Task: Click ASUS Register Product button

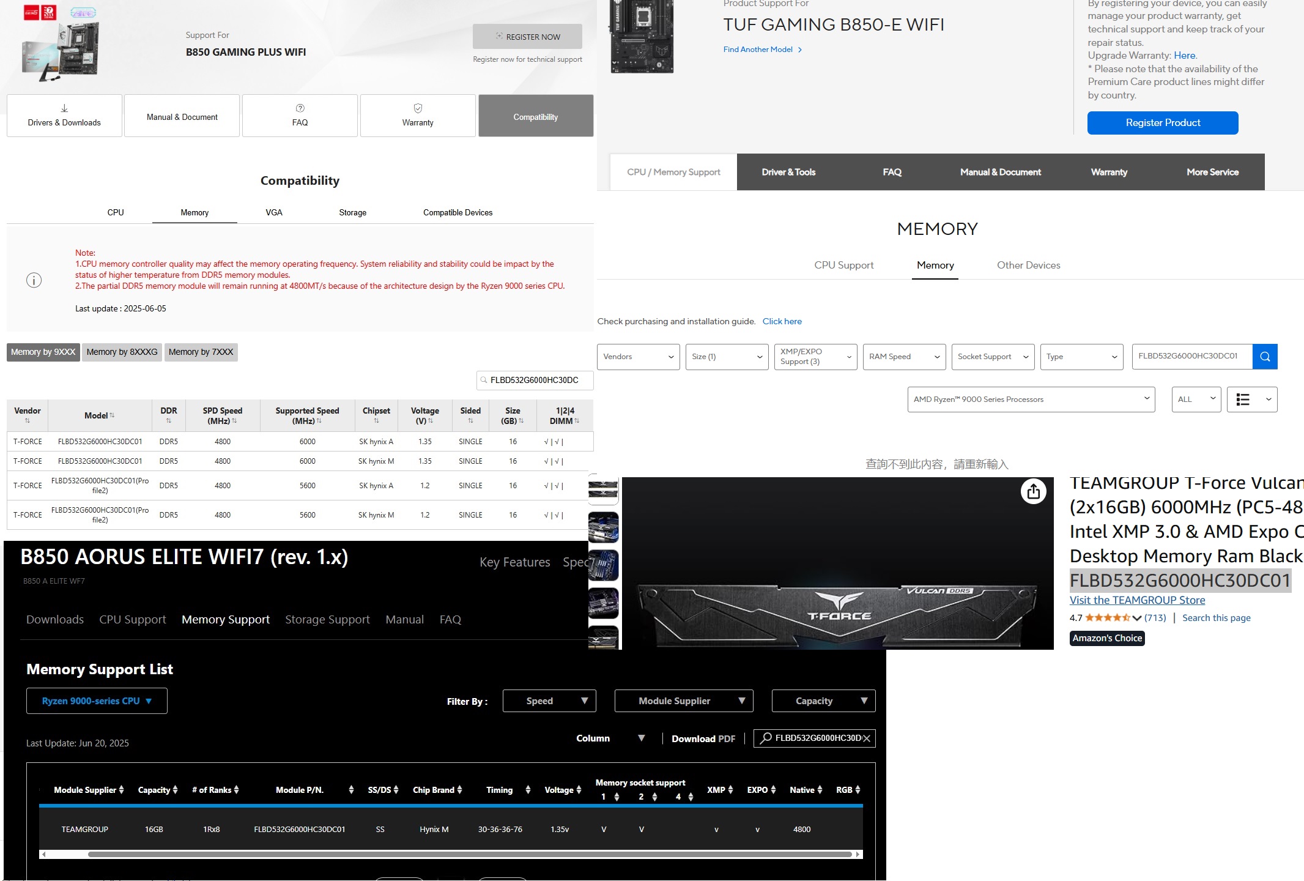Action: pos(1163,122)
